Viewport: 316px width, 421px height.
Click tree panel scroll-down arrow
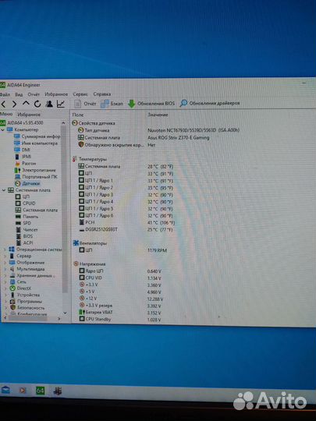tap(65, 313)
